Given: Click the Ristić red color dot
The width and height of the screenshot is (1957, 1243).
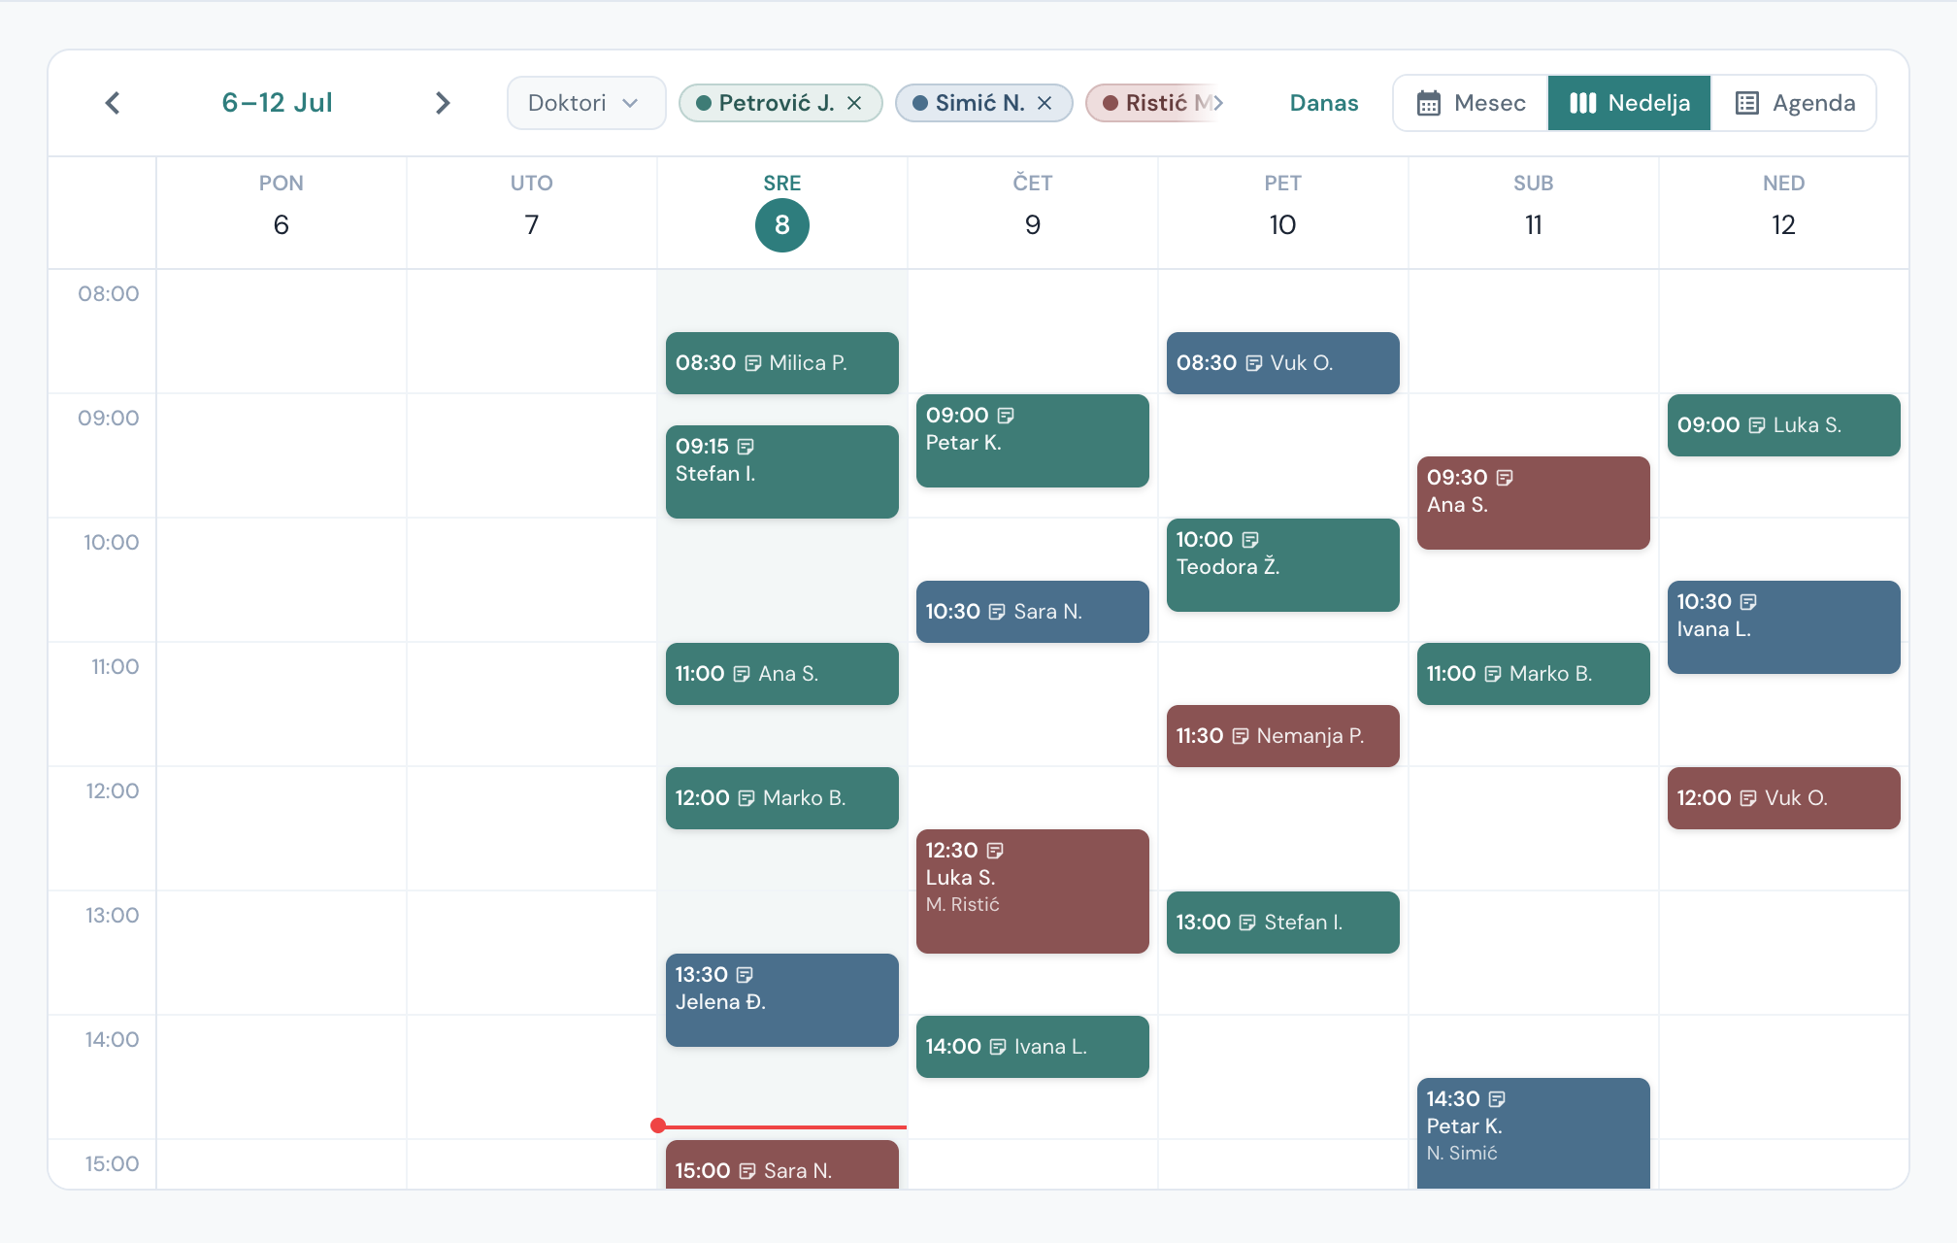Looking at the screenshot, I should click(1111, 103).
